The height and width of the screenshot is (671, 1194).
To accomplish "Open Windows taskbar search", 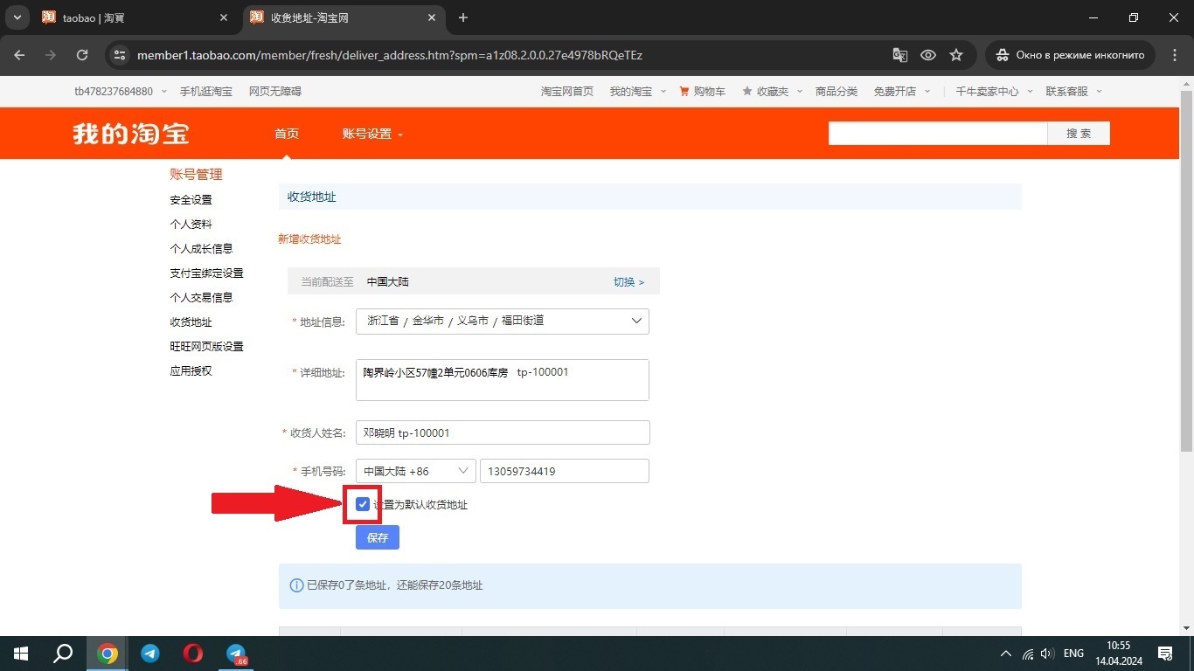I will [x=63, y=654].
